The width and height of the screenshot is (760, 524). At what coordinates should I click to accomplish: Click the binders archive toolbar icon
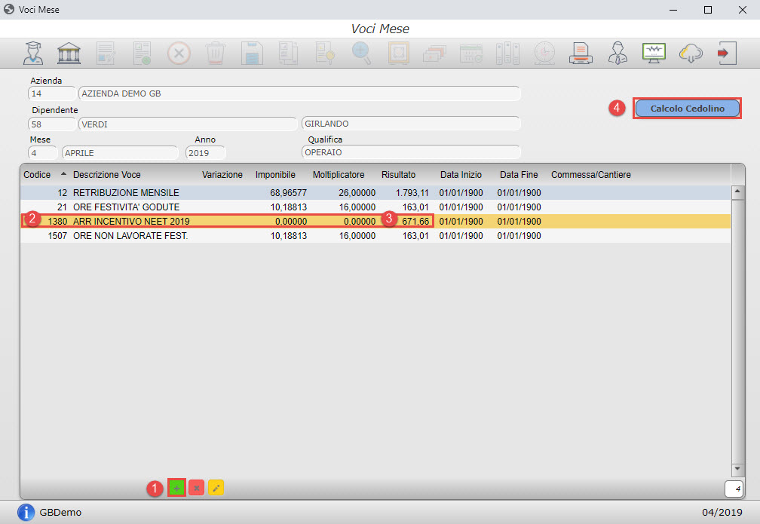pos(507,53)
